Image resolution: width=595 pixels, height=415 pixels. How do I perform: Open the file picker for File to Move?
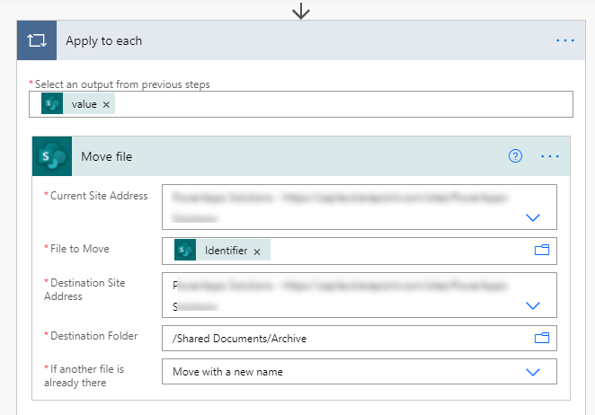541,250
